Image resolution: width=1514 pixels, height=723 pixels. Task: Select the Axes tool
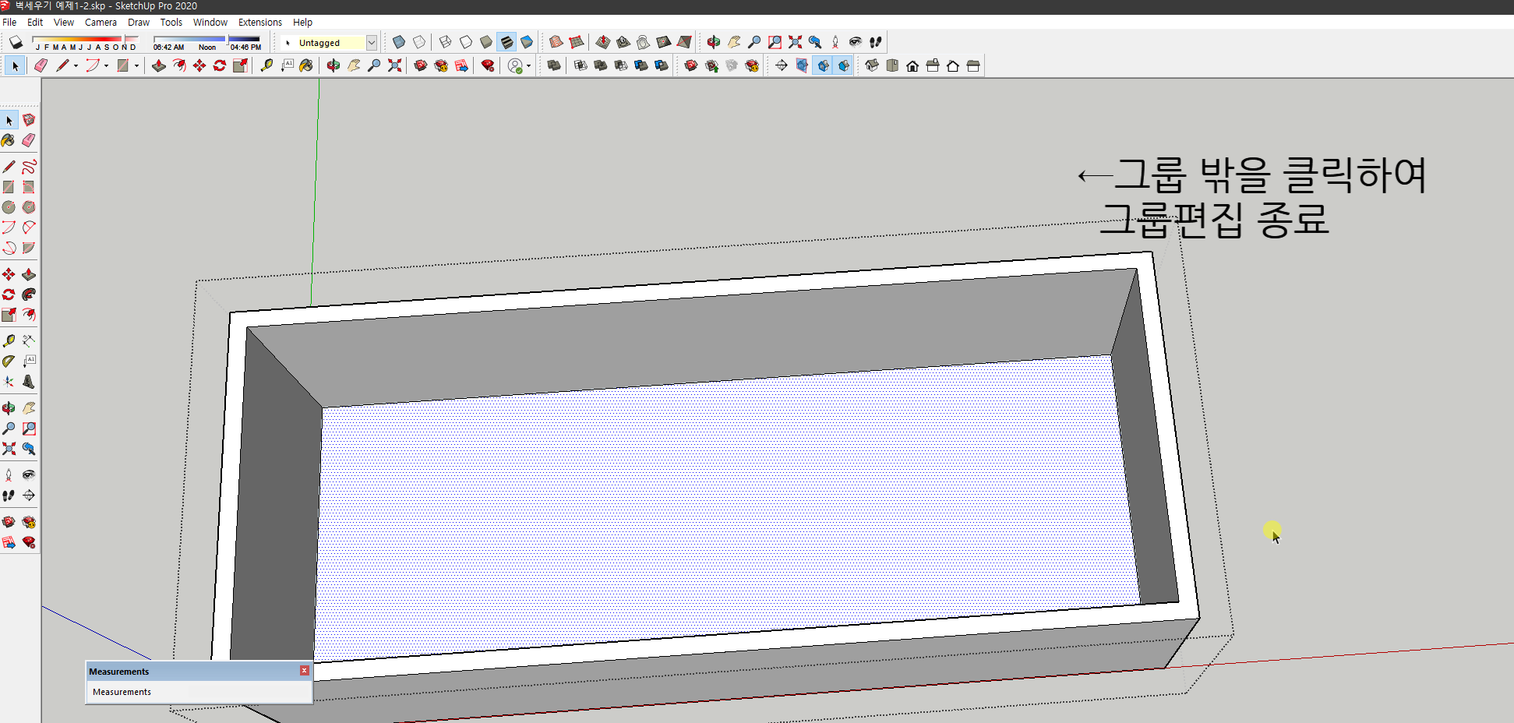coord(9,382)
